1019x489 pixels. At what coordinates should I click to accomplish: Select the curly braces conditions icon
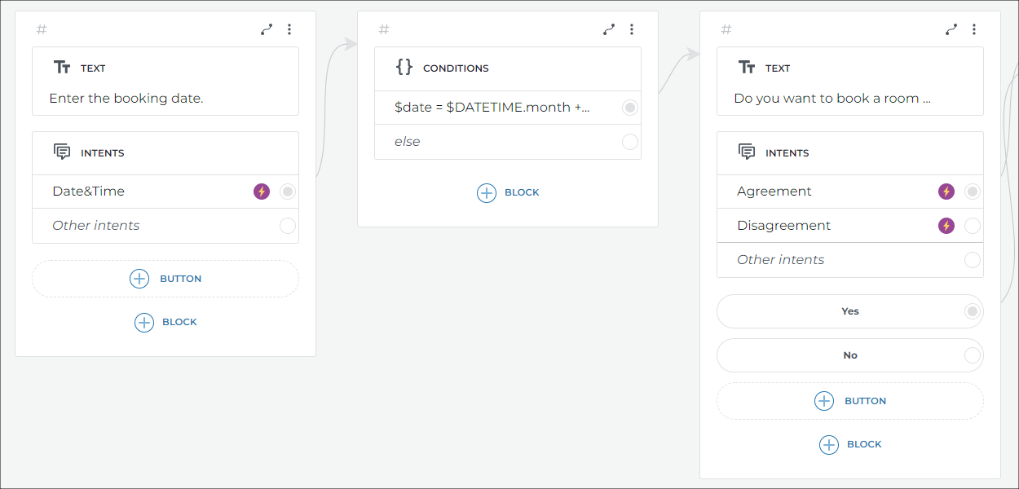click(x=403, y=68)
